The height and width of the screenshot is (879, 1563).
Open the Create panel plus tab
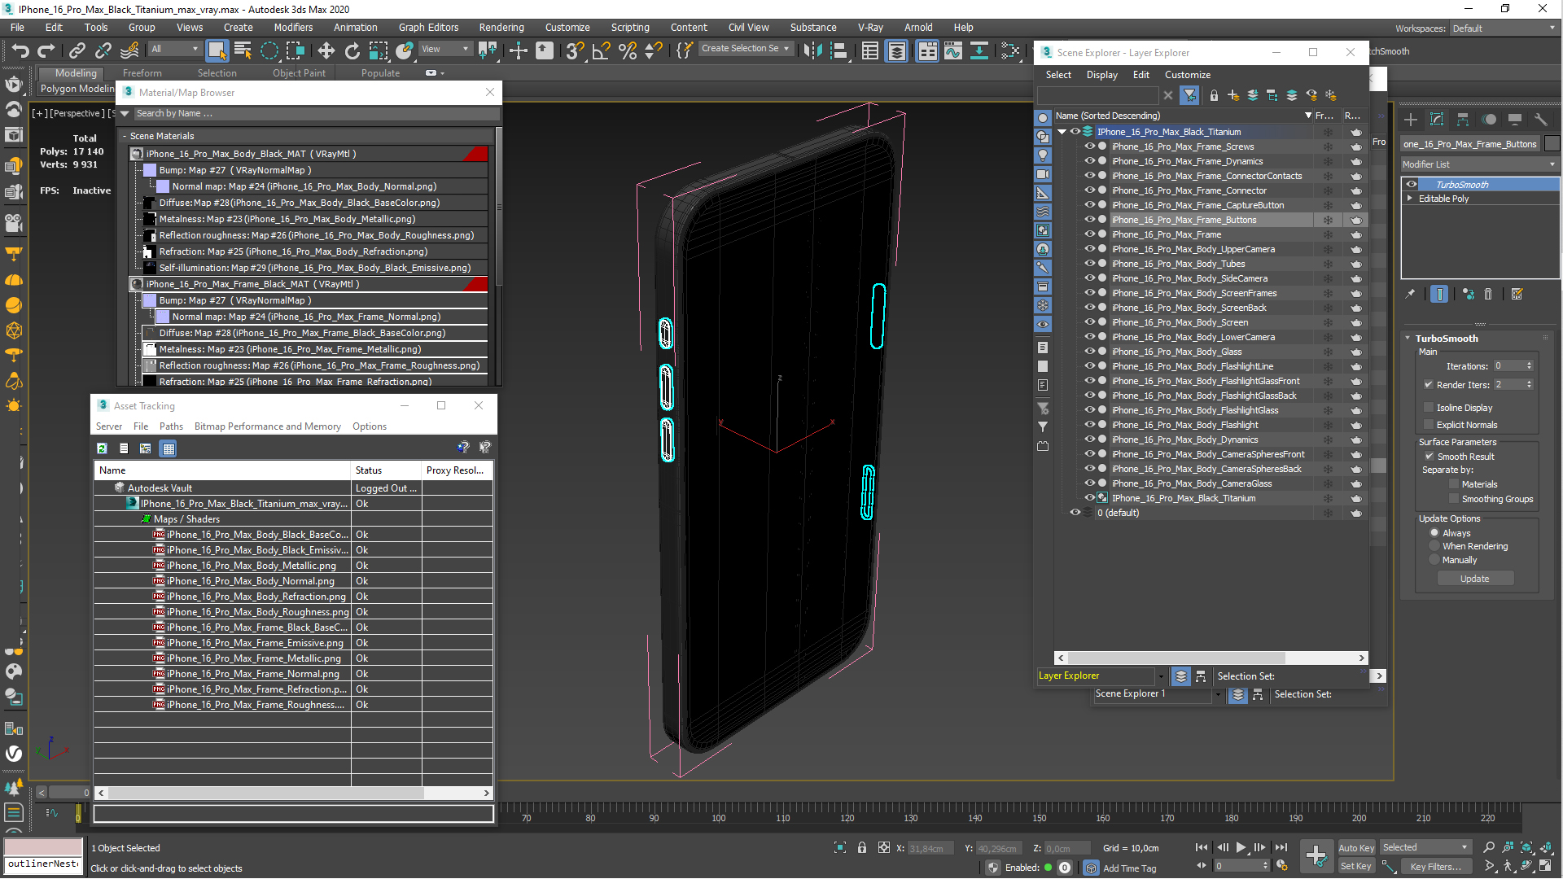[1411, 120]
